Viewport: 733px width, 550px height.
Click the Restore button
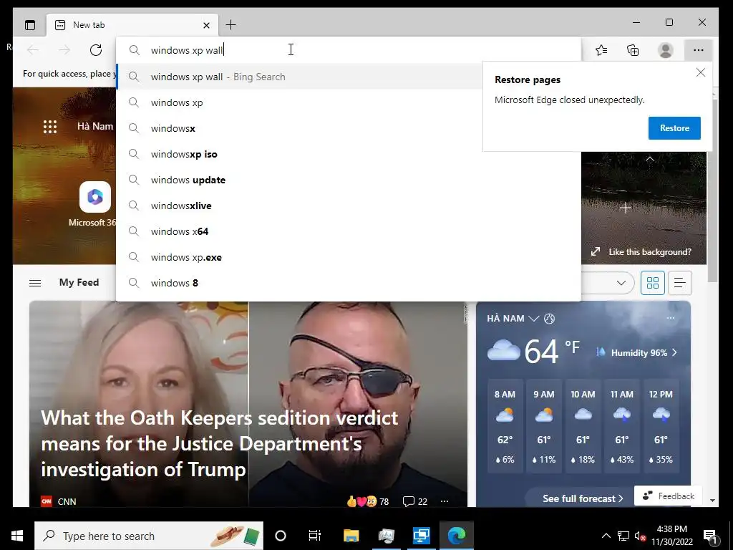coord(674,128)
